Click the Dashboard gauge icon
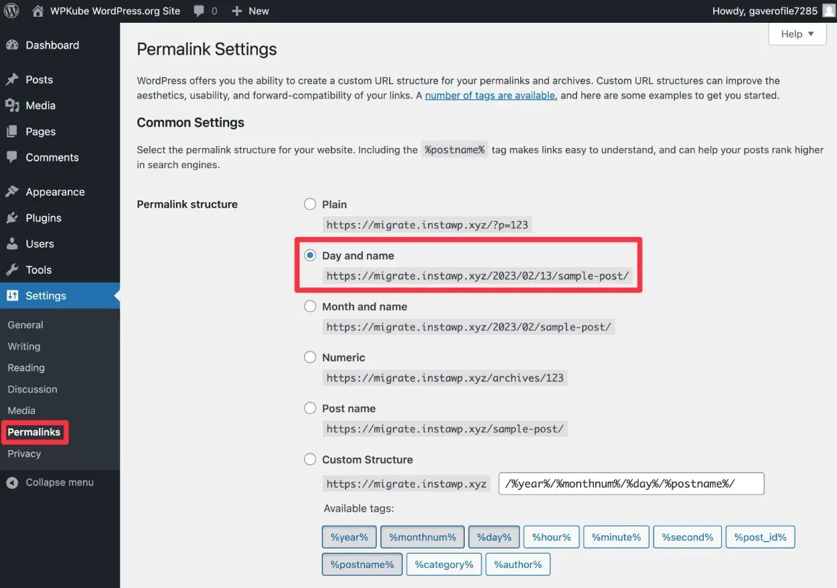This screenshot has width=837, height=588. [x=12, y=46]
